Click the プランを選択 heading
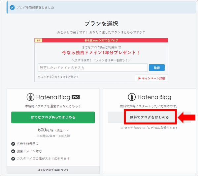Viewport: 198px width, 176px height. click(x=101, y=24)
